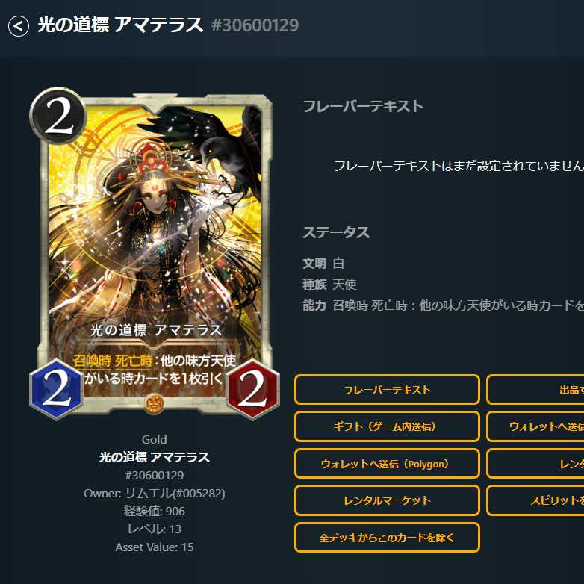Click 全デッキからこのカードを除く button
Image resolution: width=584 pixels, height=584 pixels.
point(387,537)
